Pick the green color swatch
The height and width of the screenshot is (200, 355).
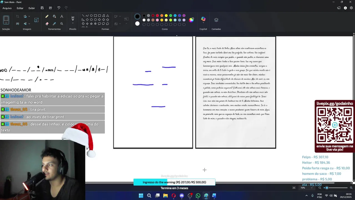pos(171,16)
